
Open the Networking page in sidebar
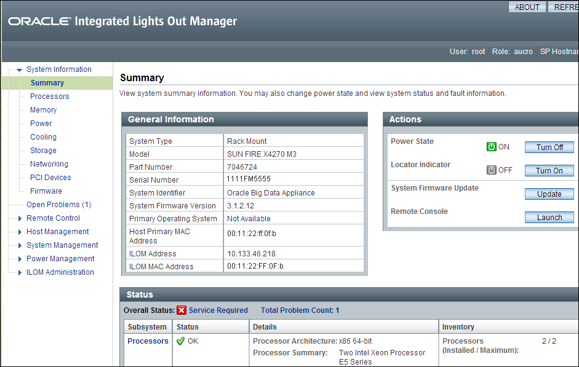pos(49,164)
